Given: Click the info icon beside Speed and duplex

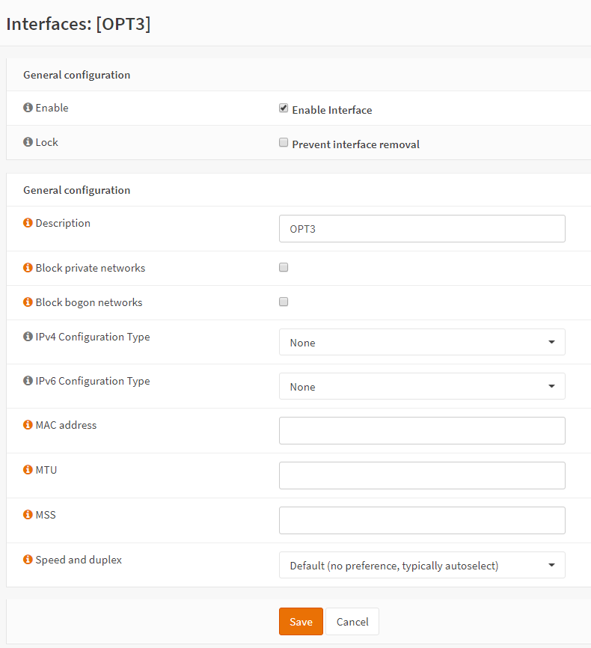Looking at the screenshot, I should [x=28, y=560].
